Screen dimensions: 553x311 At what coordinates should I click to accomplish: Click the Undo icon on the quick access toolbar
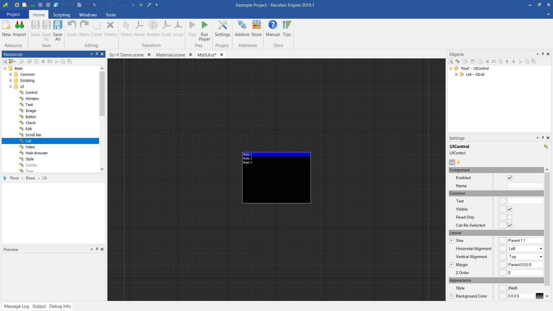[63, 5]
